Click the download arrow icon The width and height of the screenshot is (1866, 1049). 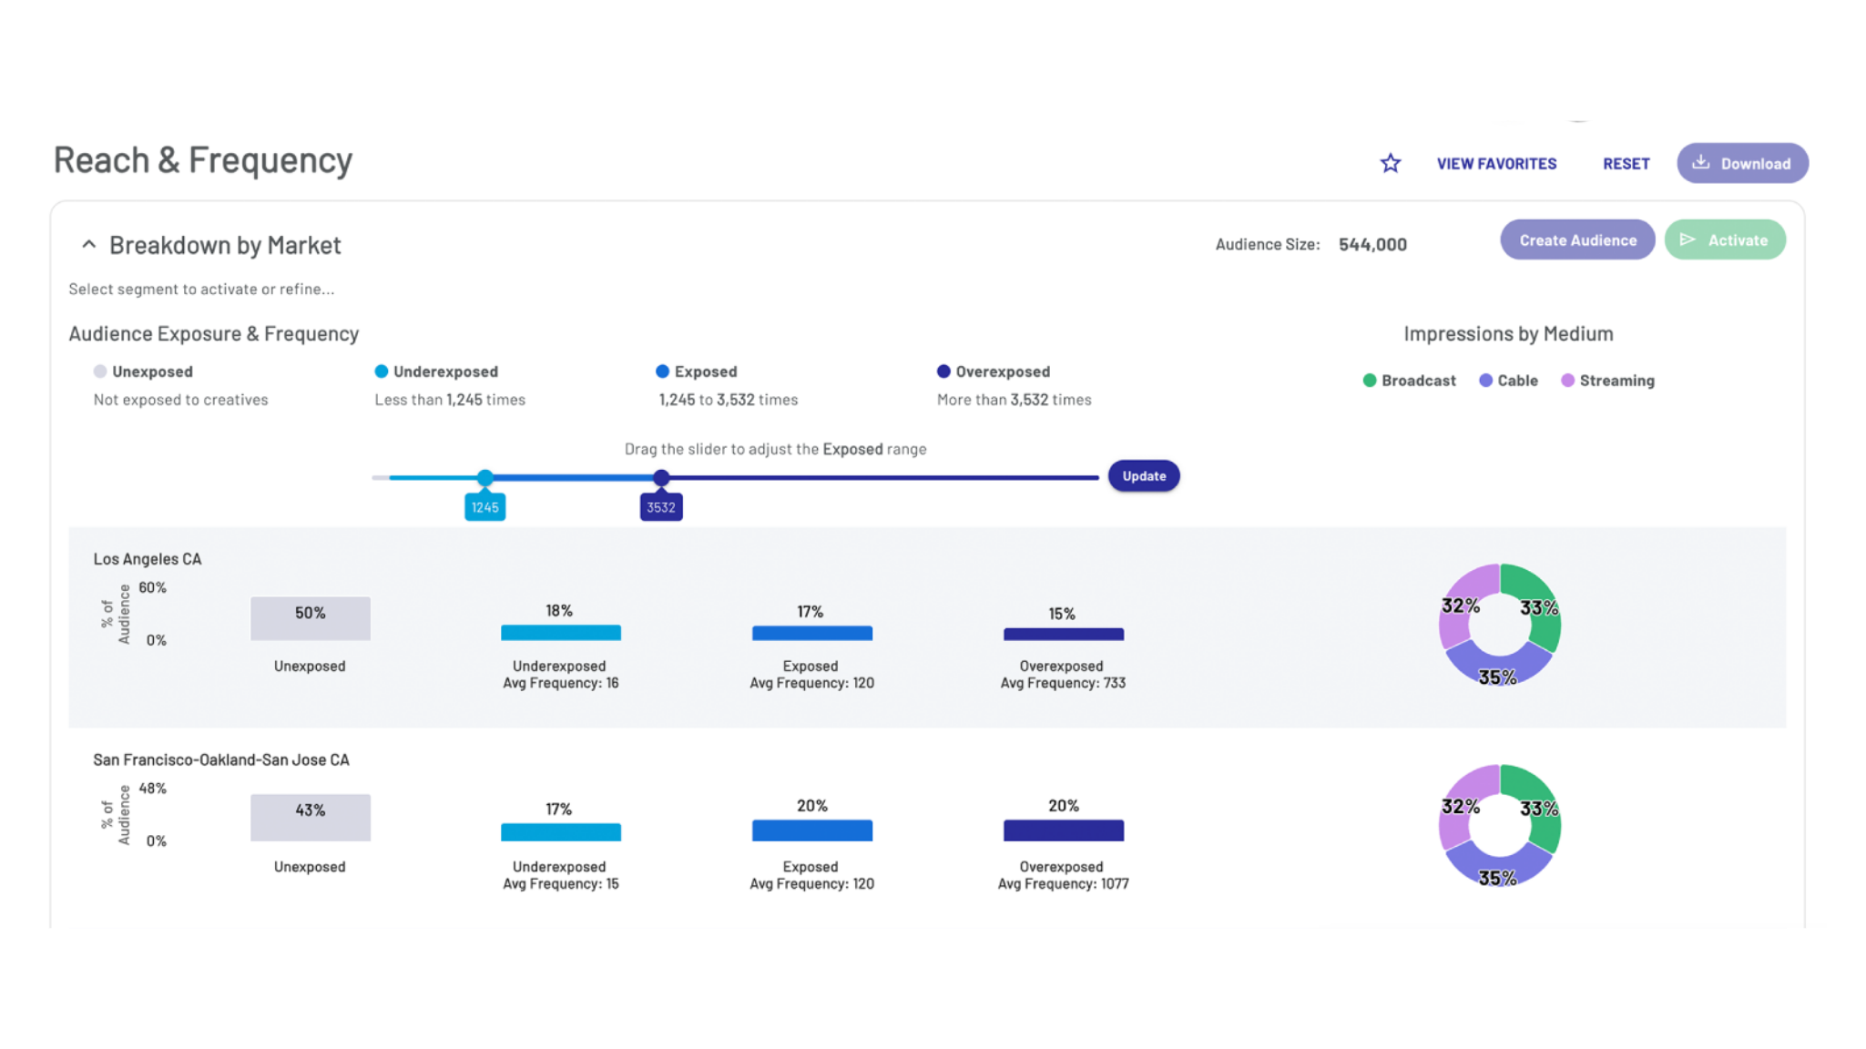1700,162
